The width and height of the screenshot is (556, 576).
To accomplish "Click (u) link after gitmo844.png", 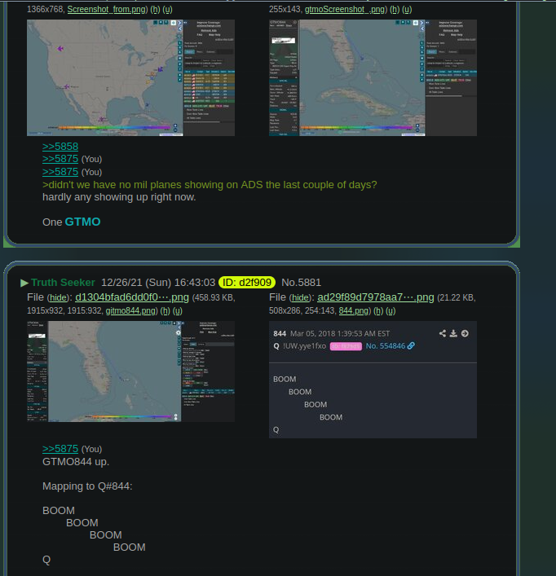I will pos(178,310).
